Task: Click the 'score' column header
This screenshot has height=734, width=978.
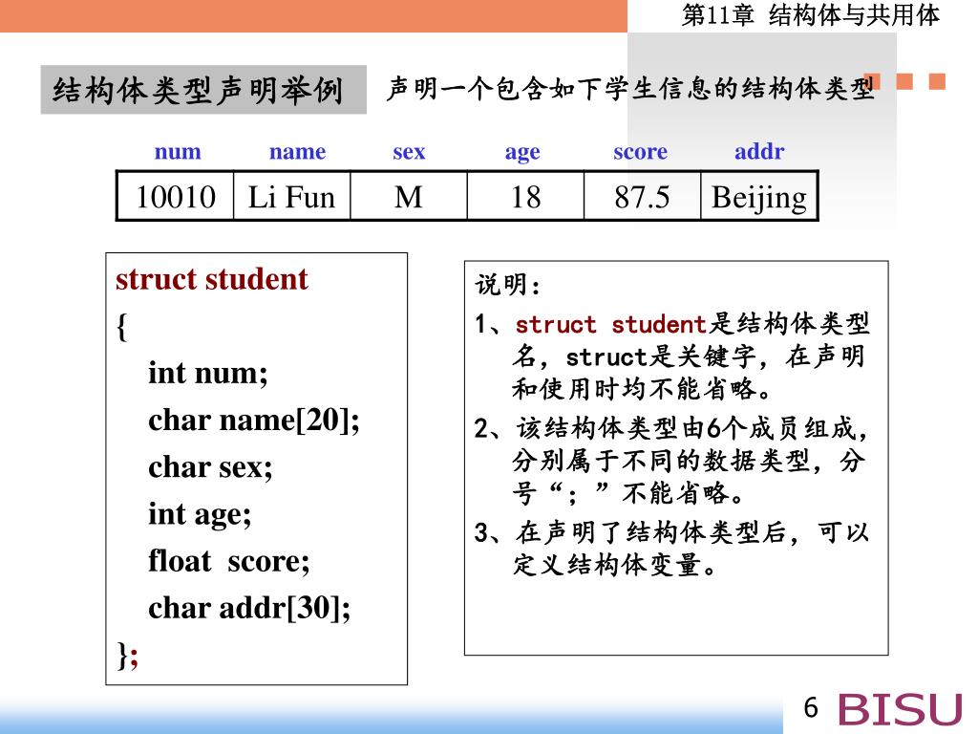Action: tap(641, 151)
